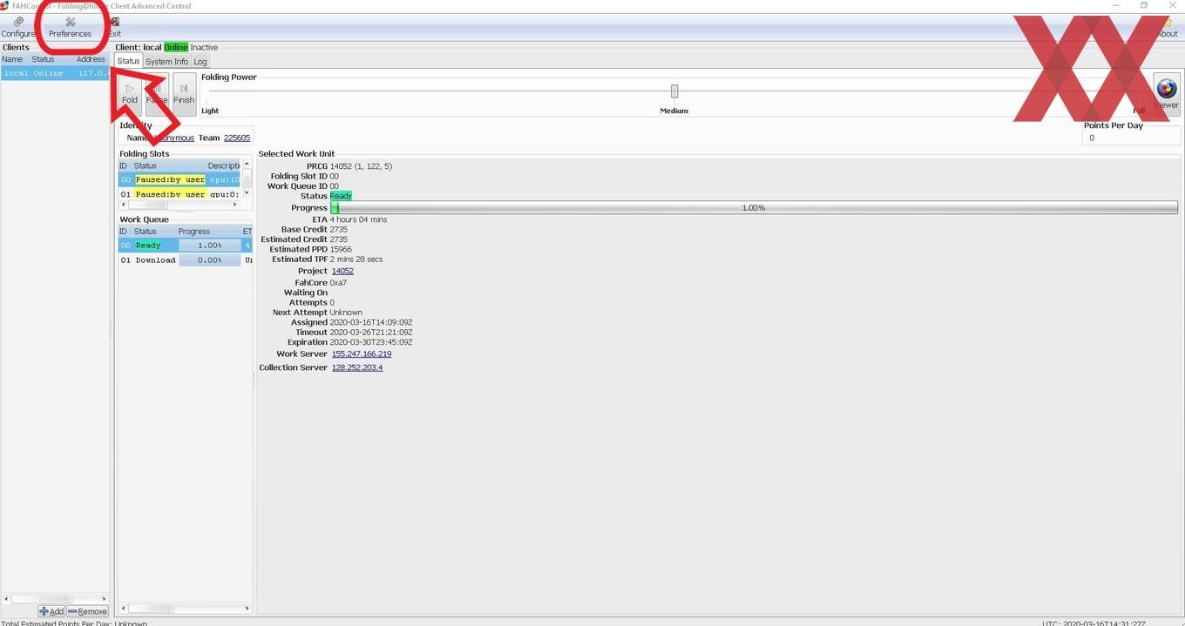Click the ETA value 4 hours 04 mins

[x=358, y=219]
